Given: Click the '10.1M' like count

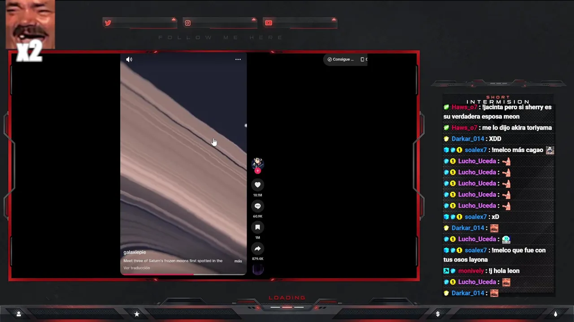Looking at the screenshot, I should tap(257, 195).
